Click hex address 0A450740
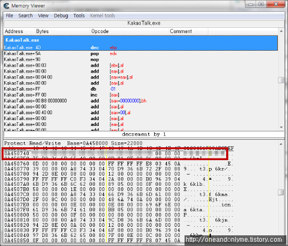 17,153
